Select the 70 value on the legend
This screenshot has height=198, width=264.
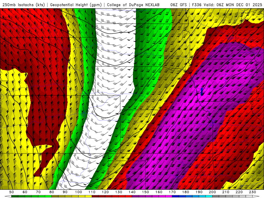[x=38, y=192]
